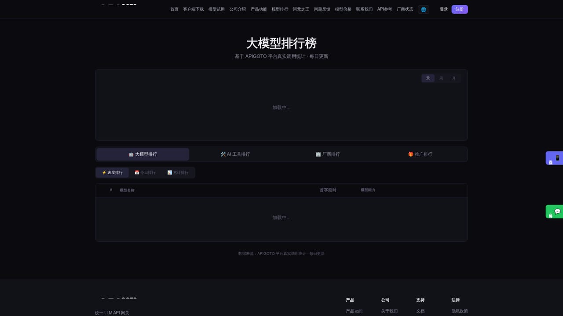This screenshot has height=316, width=563.
Task: Click the 注册 button
Action: 460,9
